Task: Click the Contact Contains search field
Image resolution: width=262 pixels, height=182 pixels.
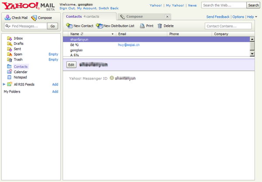Action: (x=228, y=26)
